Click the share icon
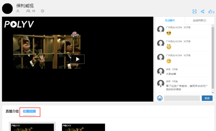The width and height of the screenshot is (216, 131). tap(202, 11)
